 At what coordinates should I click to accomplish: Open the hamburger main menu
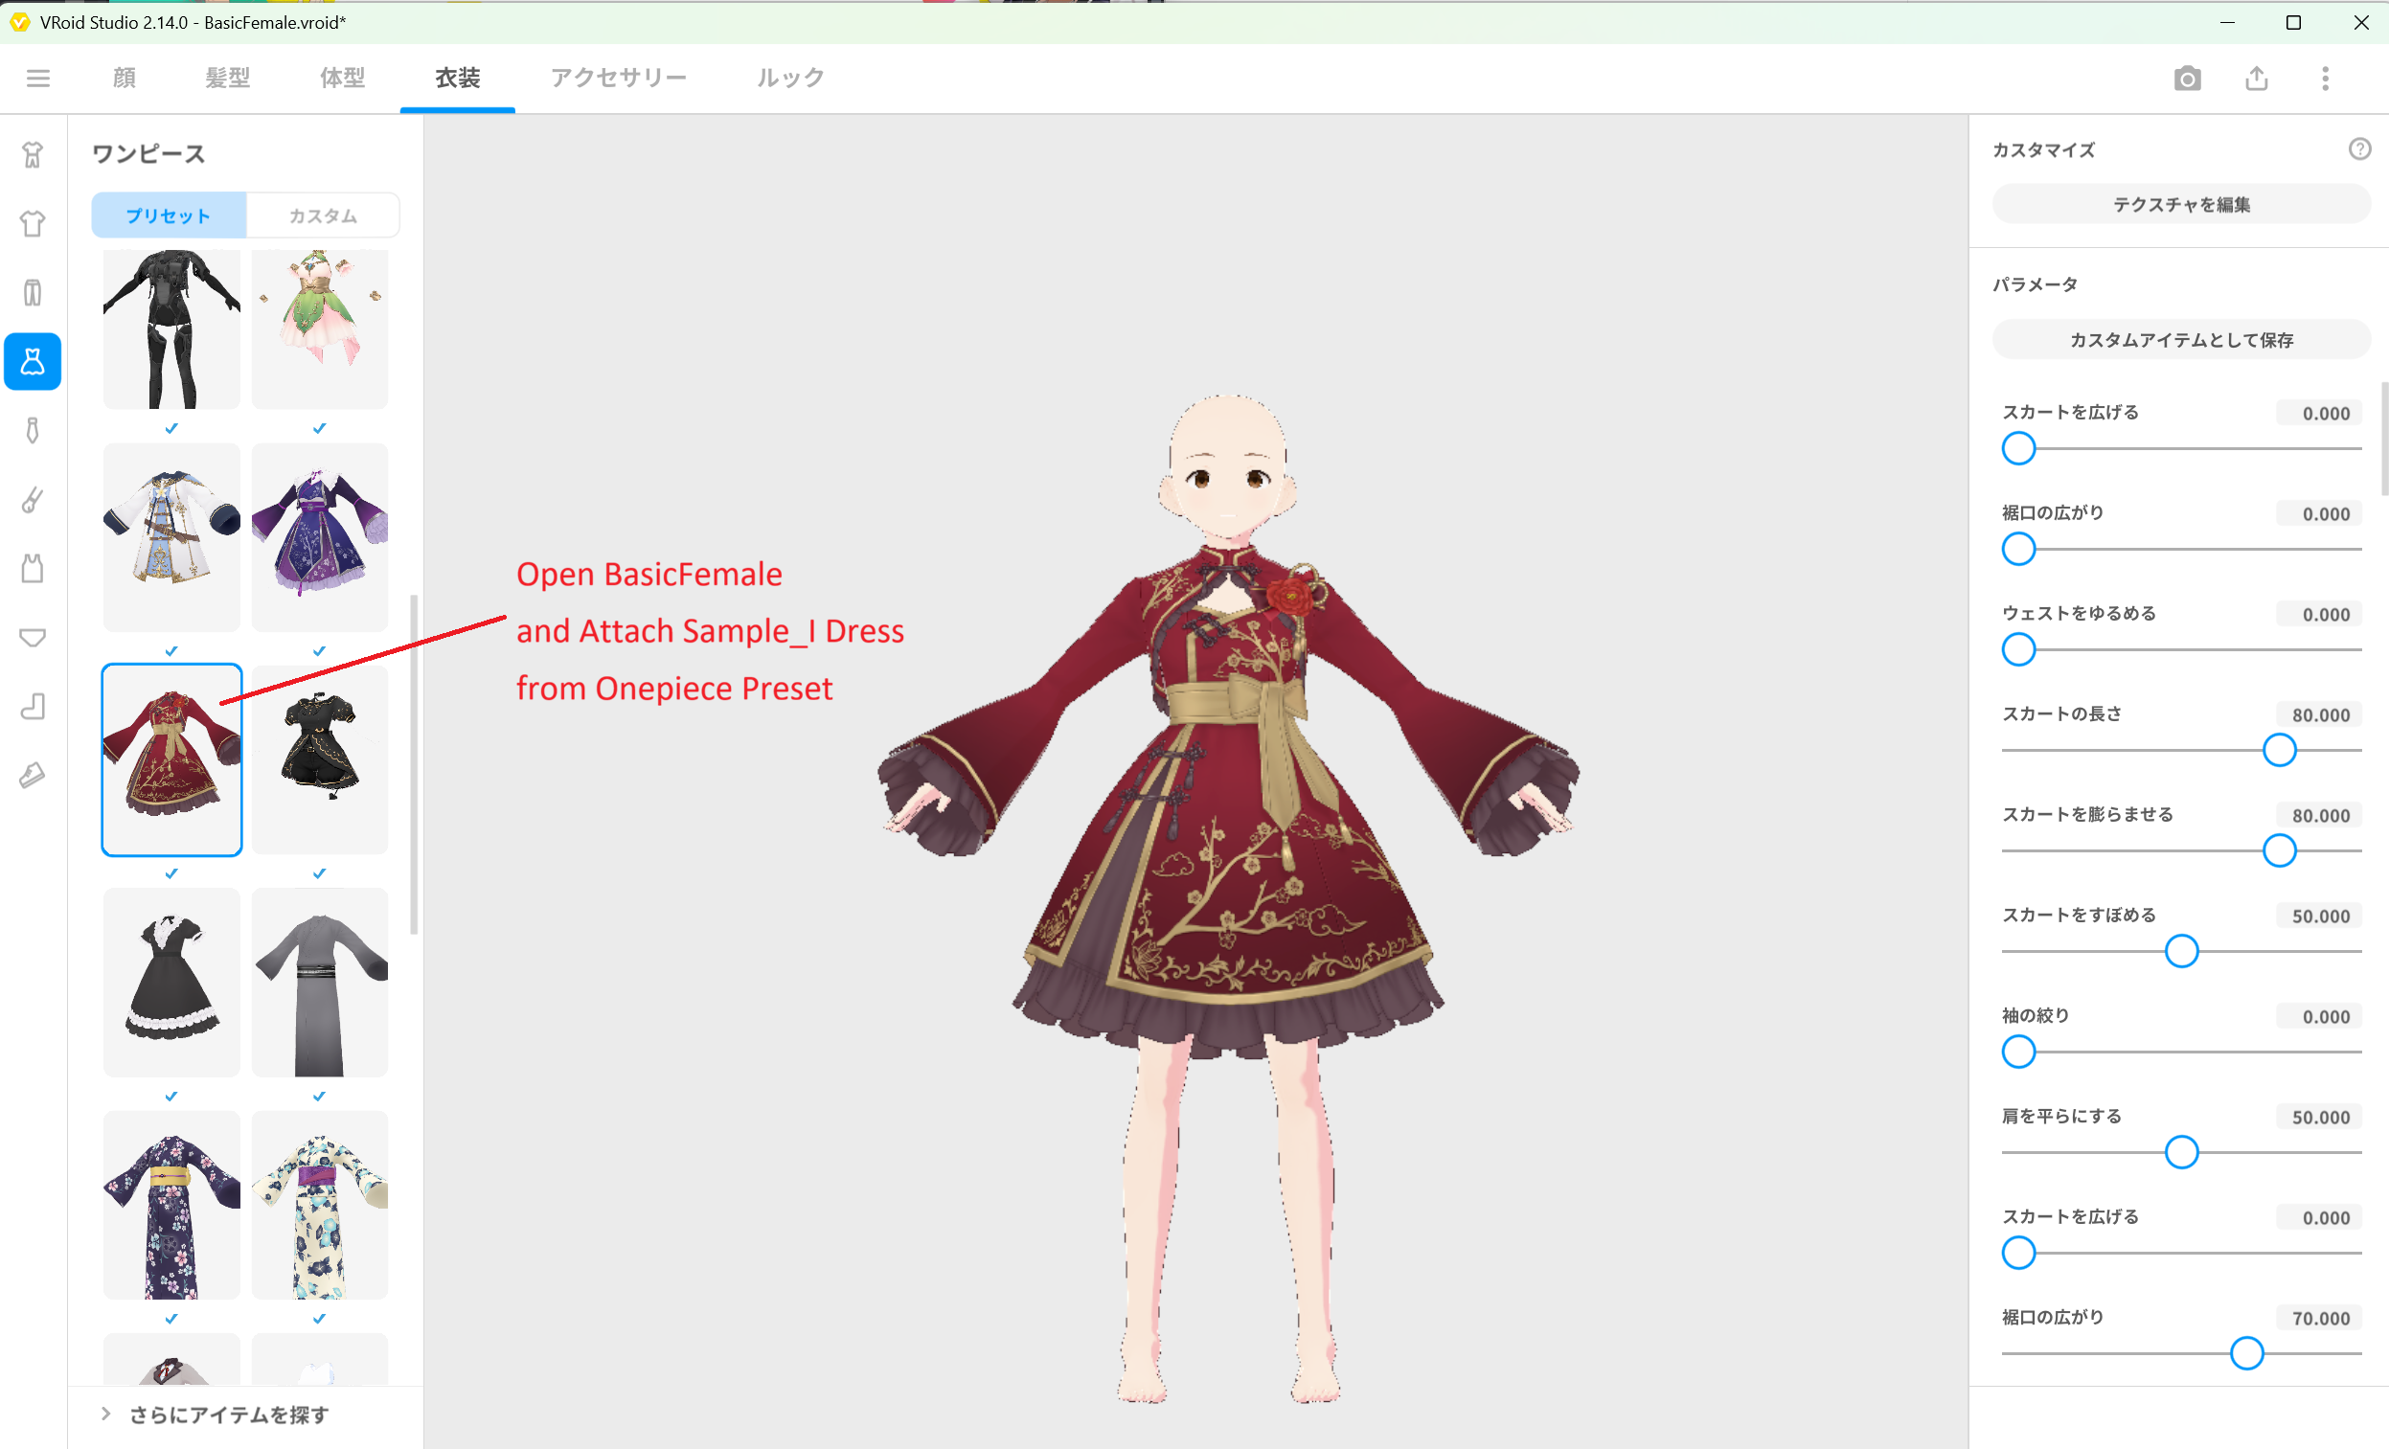pos(37,78)
